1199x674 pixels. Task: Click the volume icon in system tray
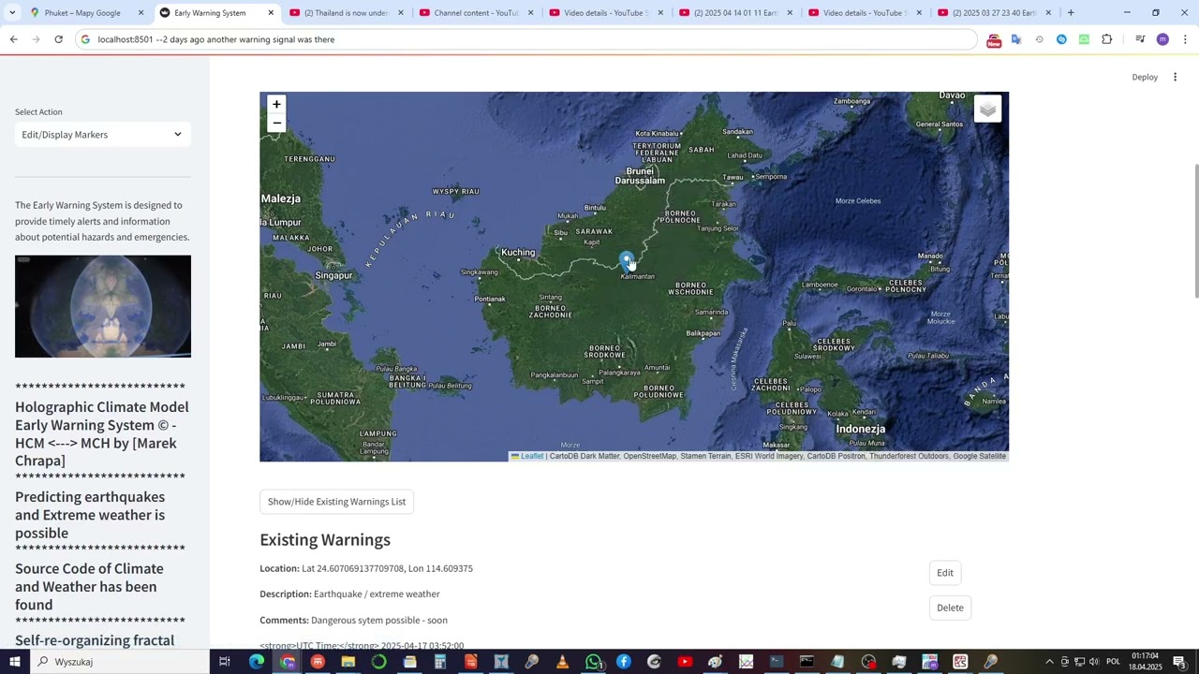click(x=1093, y=662)
